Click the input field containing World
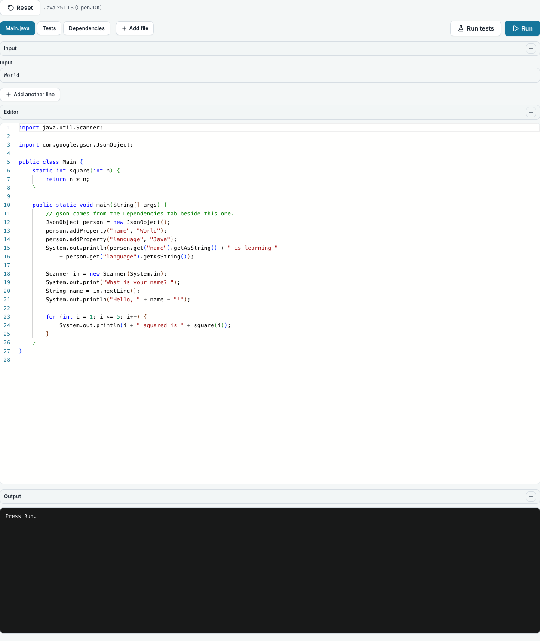 tap(270, 75)
